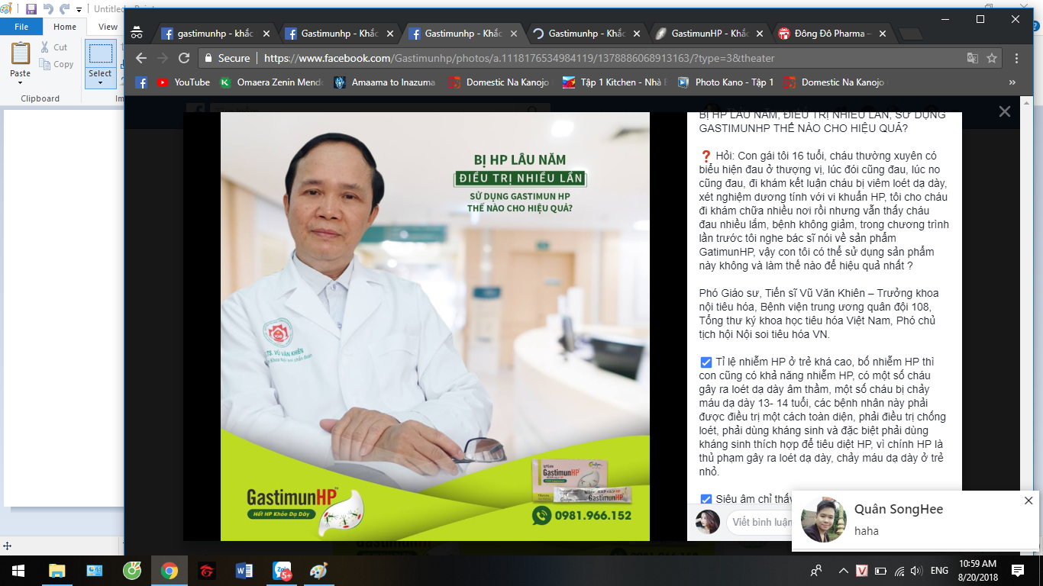Open File Explorer from the taskbar
Image resolution: width=1043 pixels, height=586 pixels.
(x=57, y=570)
